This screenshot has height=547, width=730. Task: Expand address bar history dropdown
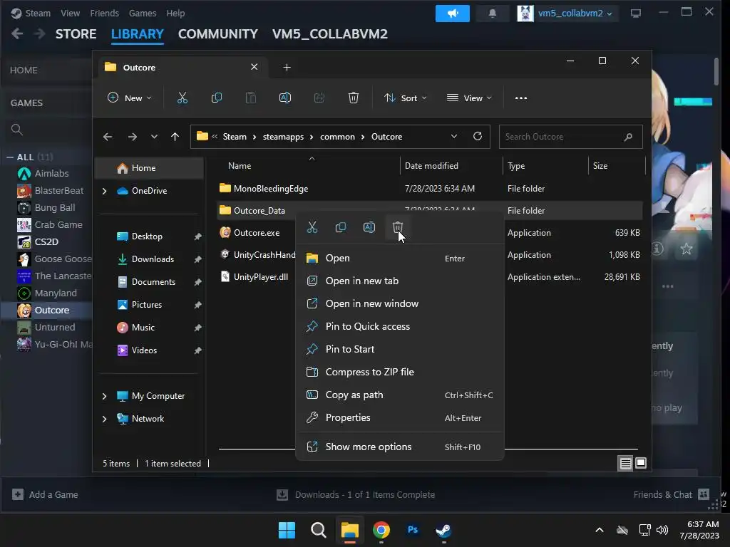click(454, 136)
